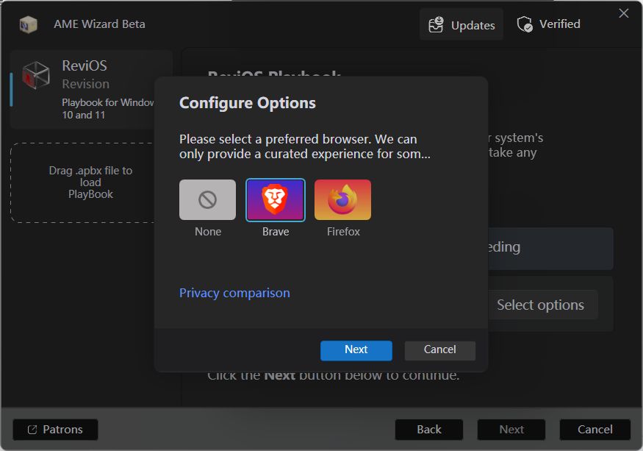Image resolution: width=643 pixels, height=451 pixels.
Task: Pick the Firefox browser tile
Action: click(343, 199)
